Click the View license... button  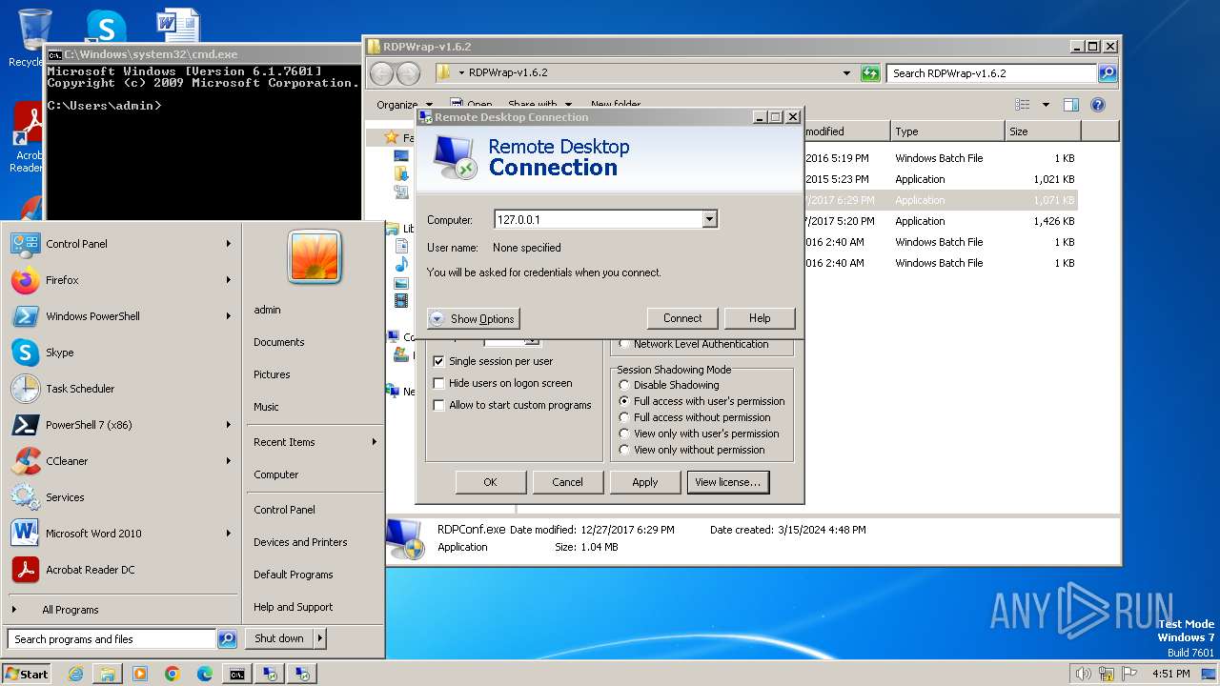coord(728,482)
